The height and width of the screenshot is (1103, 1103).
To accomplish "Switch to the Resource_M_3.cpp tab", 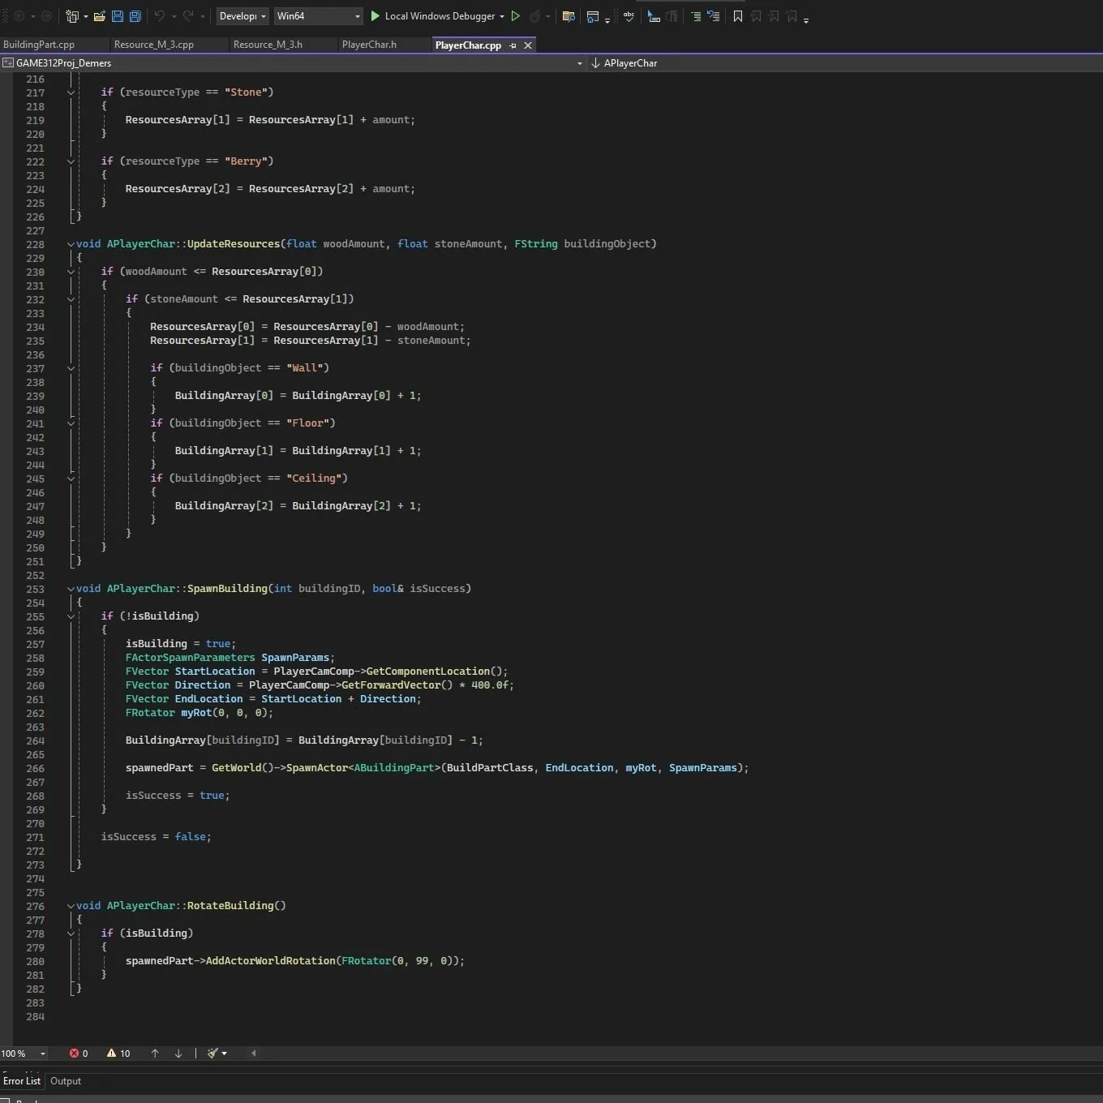I will pos(154,45).
